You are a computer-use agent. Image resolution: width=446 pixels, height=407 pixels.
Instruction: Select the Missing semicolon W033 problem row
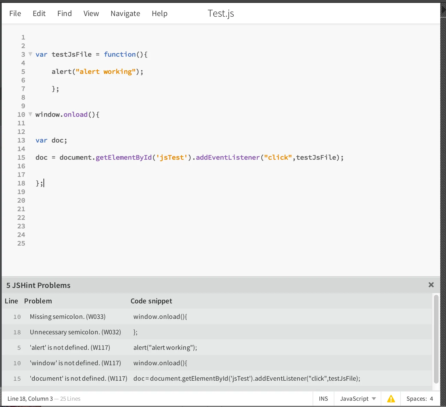pyautogui.click(x=68, y=317)
